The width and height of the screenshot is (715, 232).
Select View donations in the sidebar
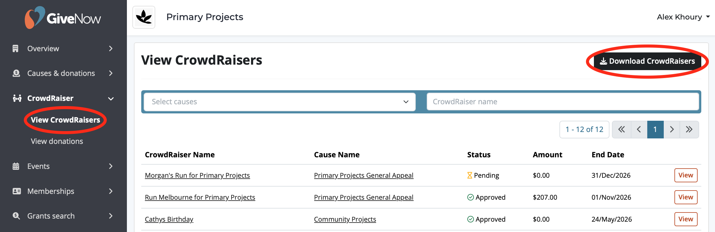57,141
